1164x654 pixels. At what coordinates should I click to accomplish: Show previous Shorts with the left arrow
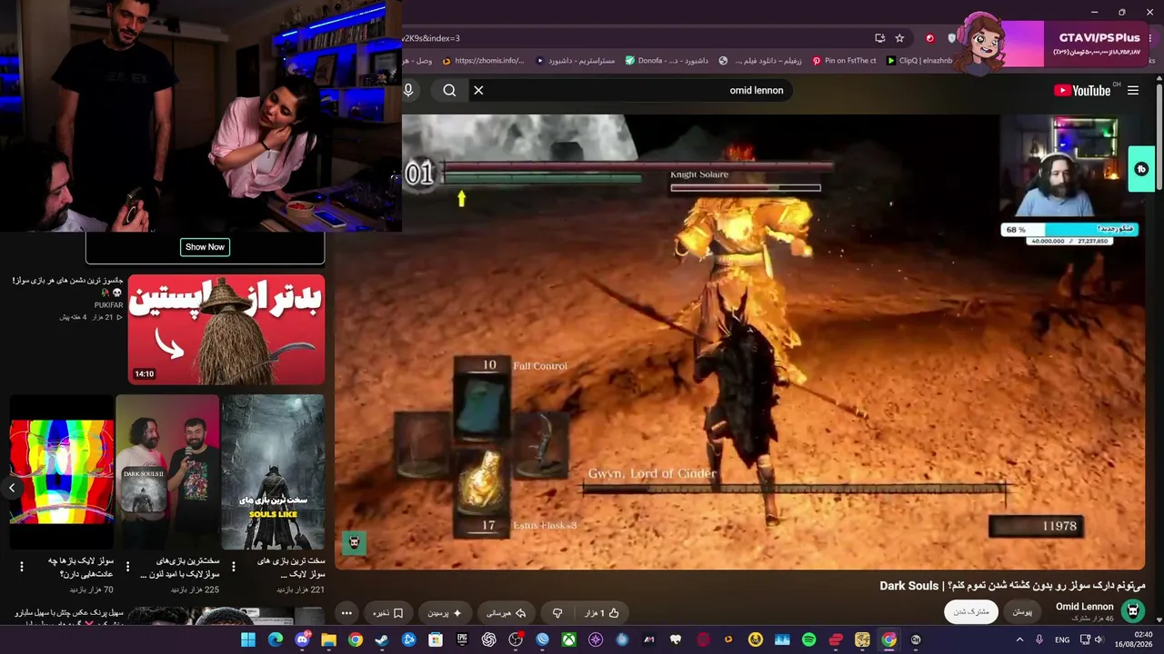click(x=12, y=488)
